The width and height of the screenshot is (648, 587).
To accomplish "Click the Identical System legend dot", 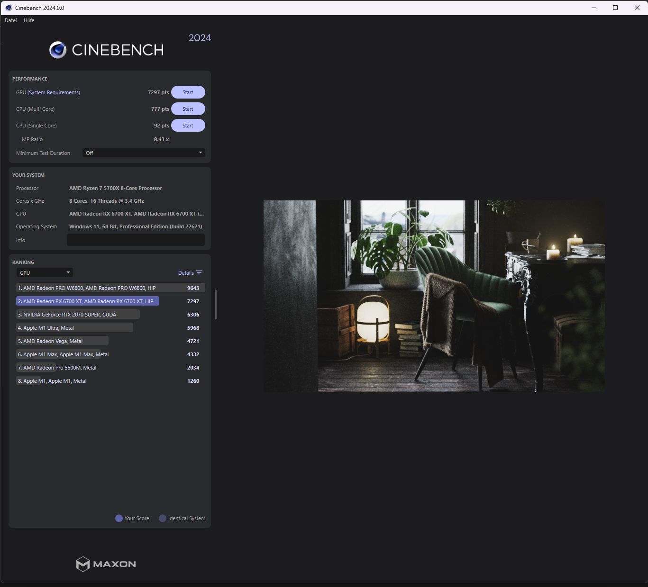I will pyautogui.click(x=163, y=518).
